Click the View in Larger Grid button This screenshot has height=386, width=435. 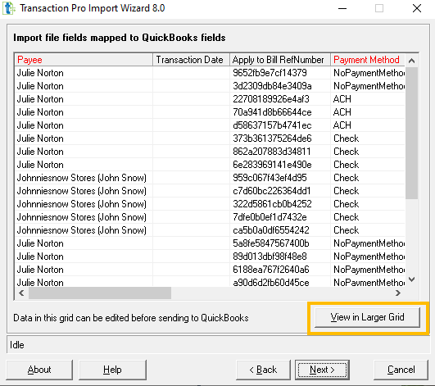[x=367, y=317]
